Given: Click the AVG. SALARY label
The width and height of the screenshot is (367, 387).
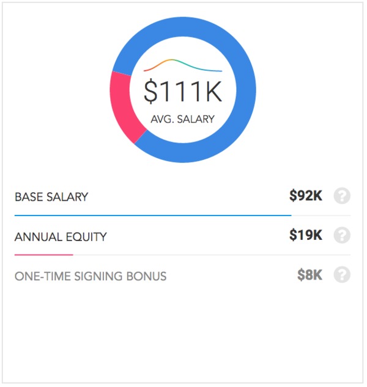Looking at the screenshot, I should [183, 120].
